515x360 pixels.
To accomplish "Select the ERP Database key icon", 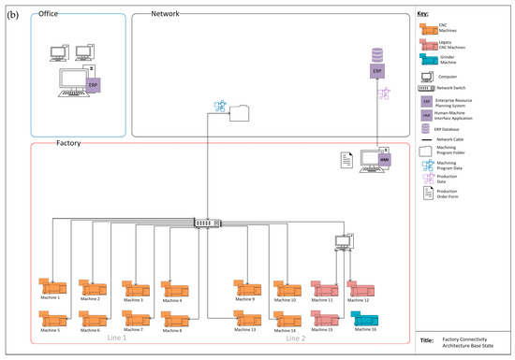I will [425, 129].
